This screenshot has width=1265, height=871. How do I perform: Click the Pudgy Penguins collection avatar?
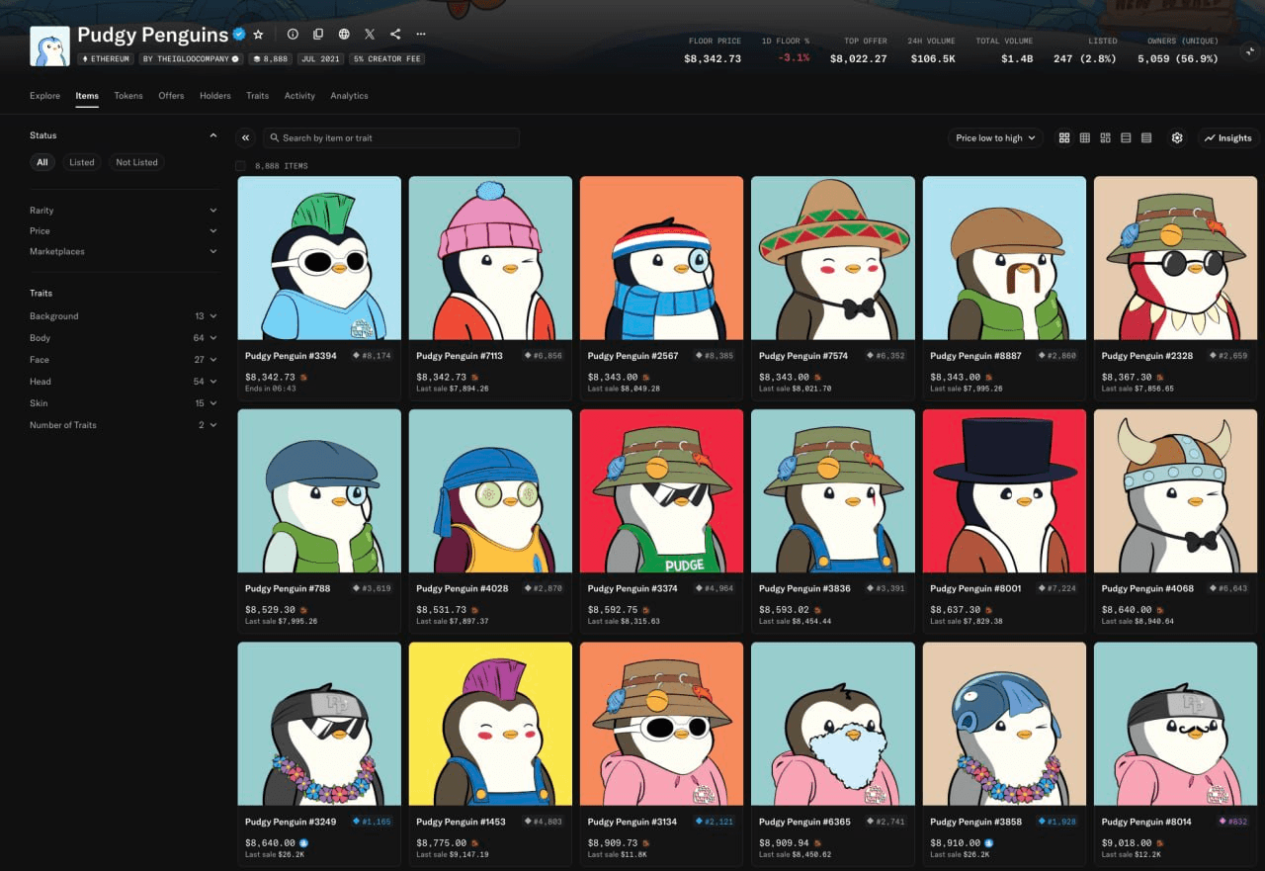[49, 46]
